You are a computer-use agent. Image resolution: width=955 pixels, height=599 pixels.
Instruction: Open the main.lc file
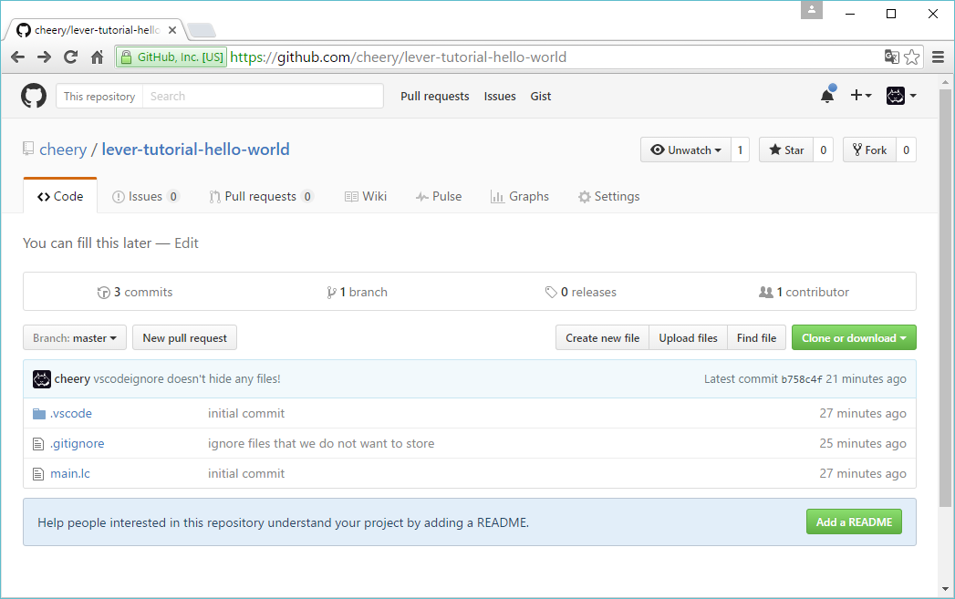[x=70, y=474]
